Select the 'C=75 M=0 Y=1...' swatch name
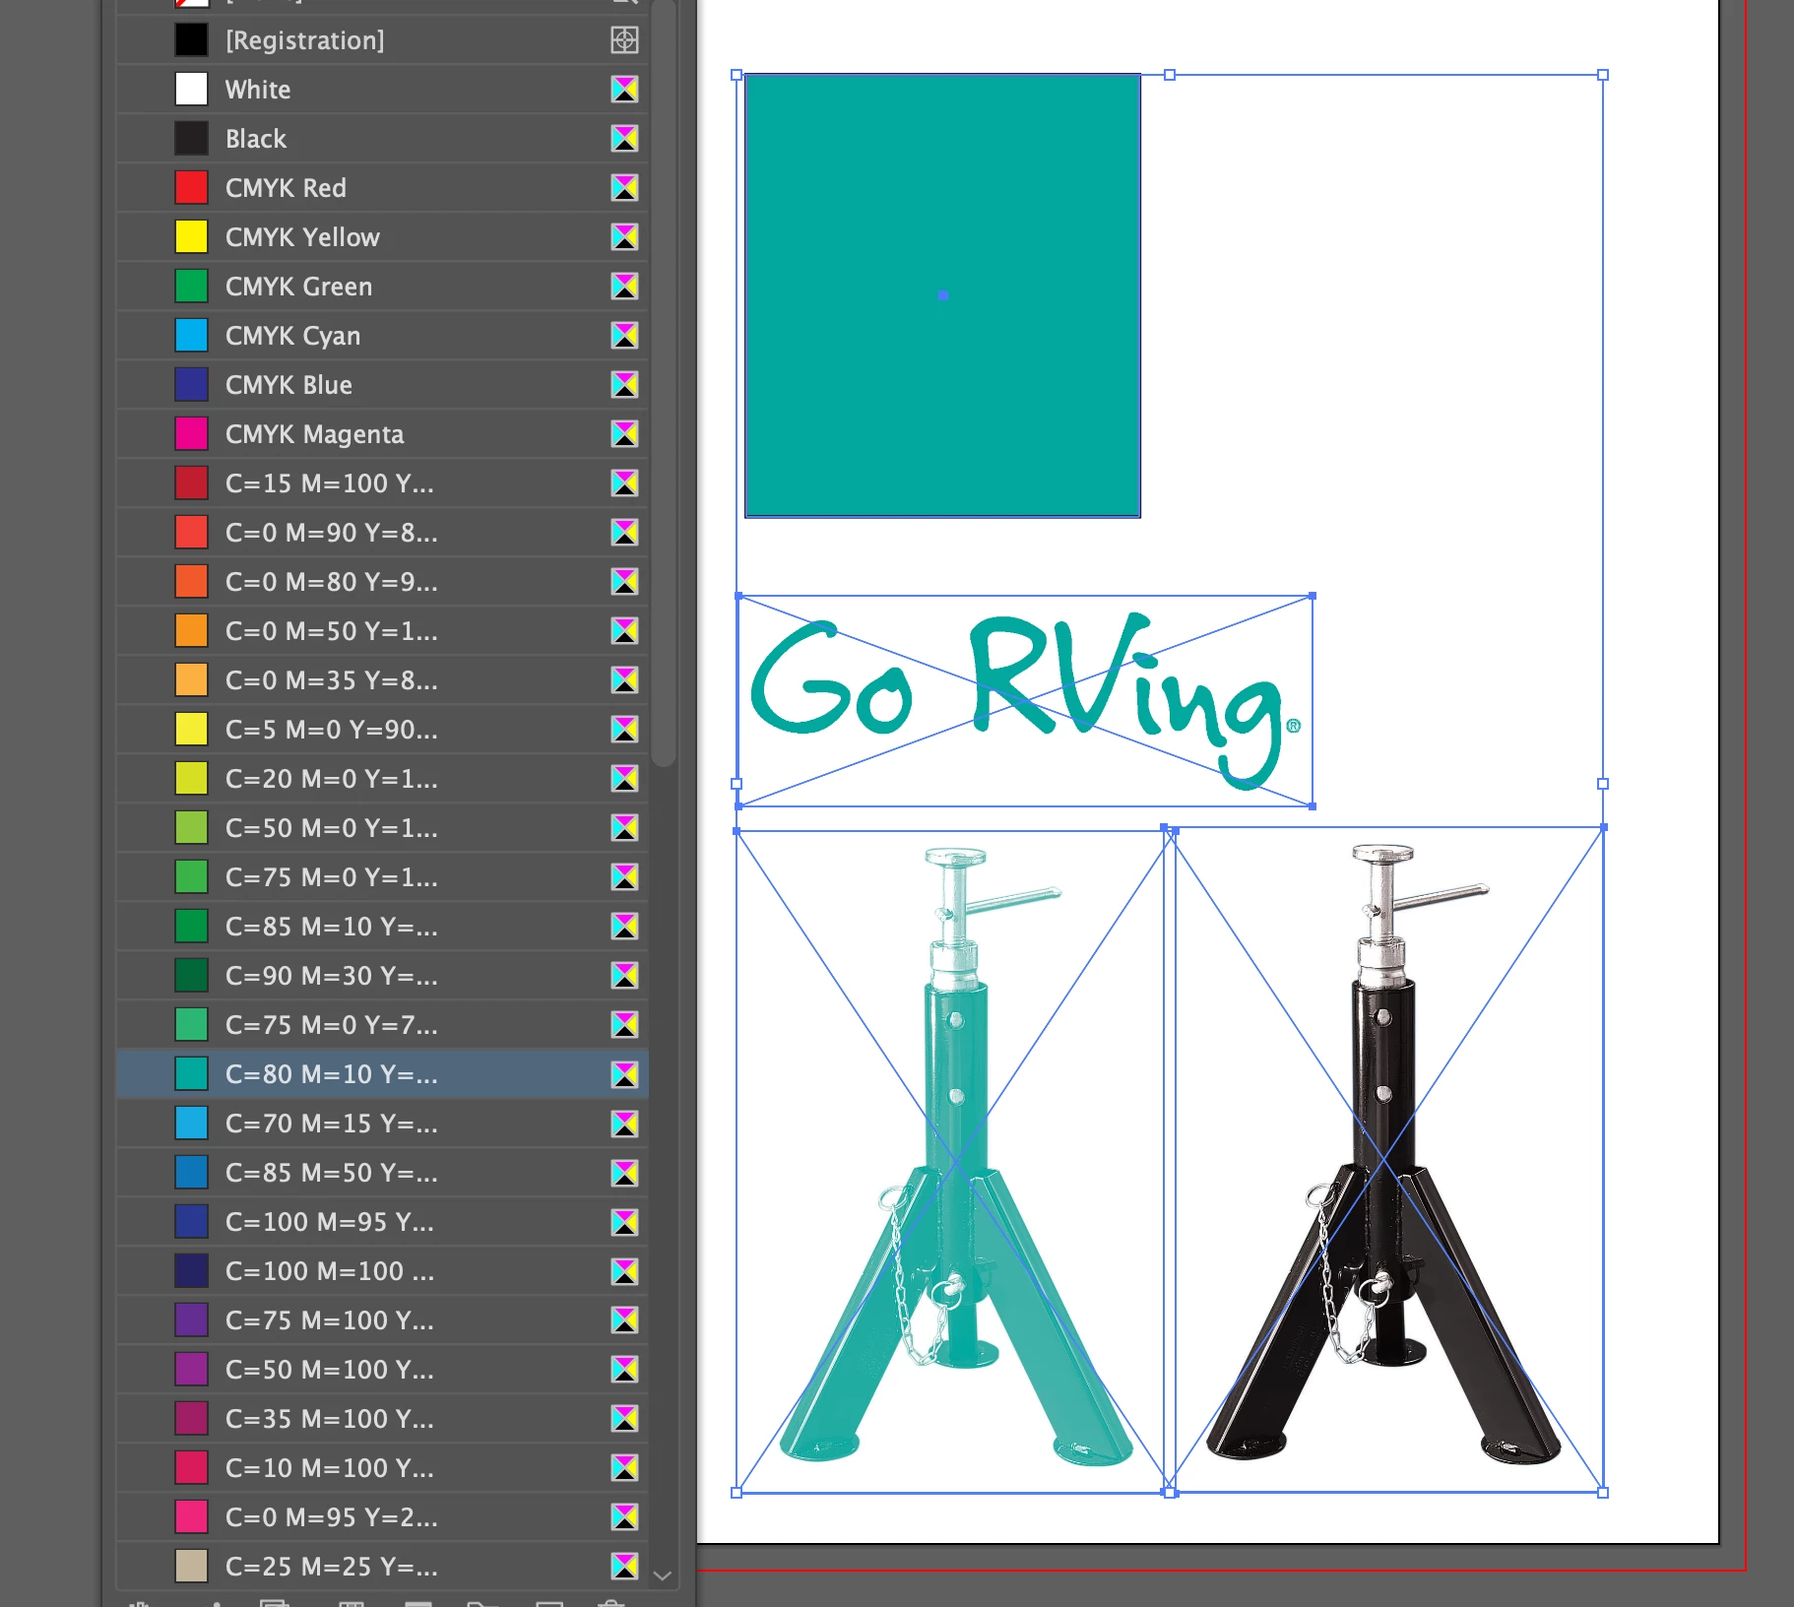 click(x=331, y=877)
